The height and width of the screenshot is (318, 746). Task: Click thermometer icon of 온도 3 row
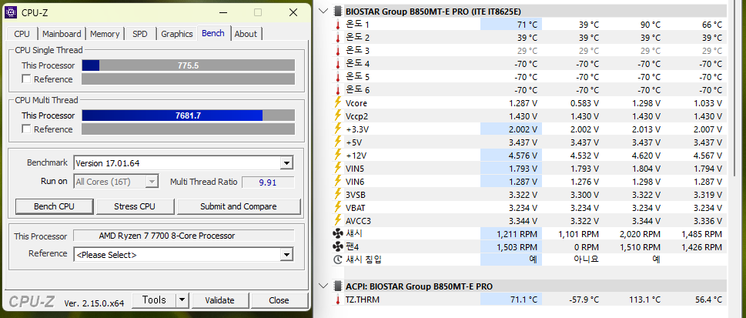(x=338, y=51)
